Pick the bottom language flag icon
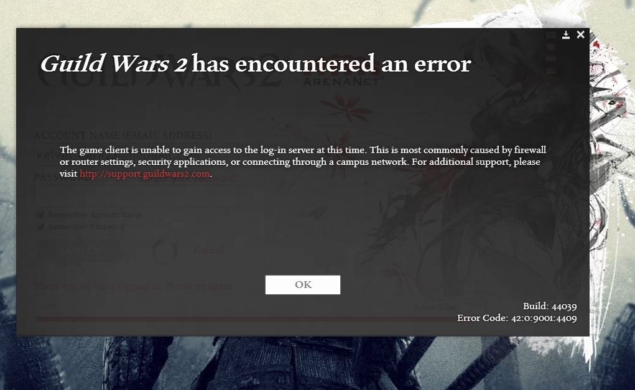 (551, 70)
